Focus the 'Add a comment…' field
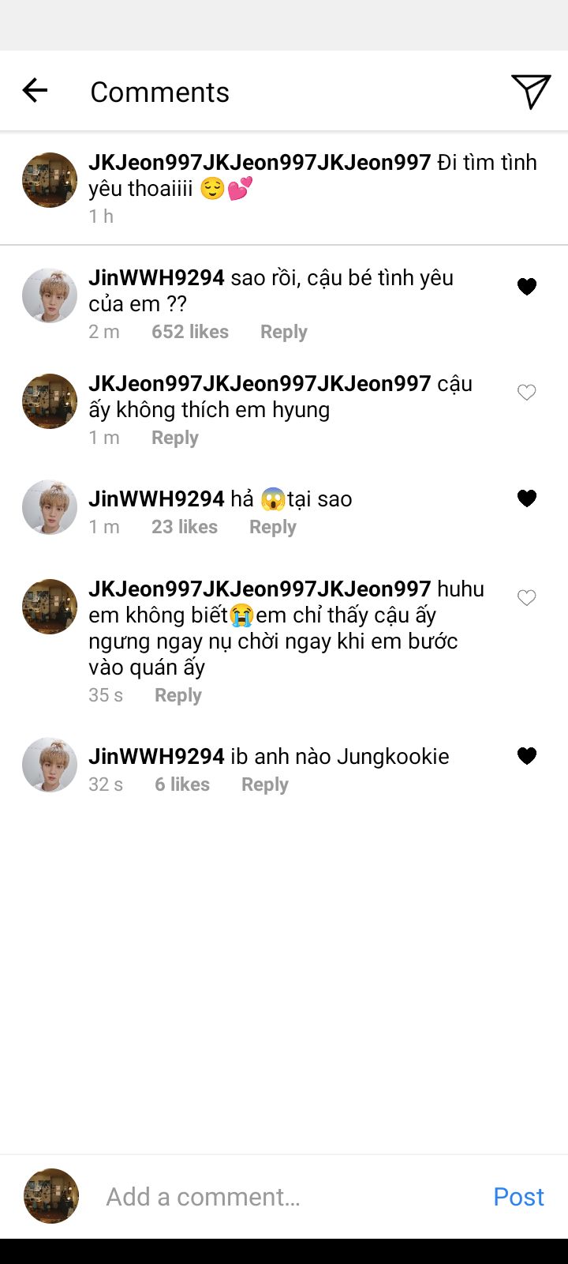The image size is (568, 1264). (x=284, y=1197)
